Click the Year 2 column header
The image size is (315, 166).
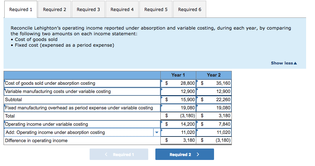pos(214,75)
